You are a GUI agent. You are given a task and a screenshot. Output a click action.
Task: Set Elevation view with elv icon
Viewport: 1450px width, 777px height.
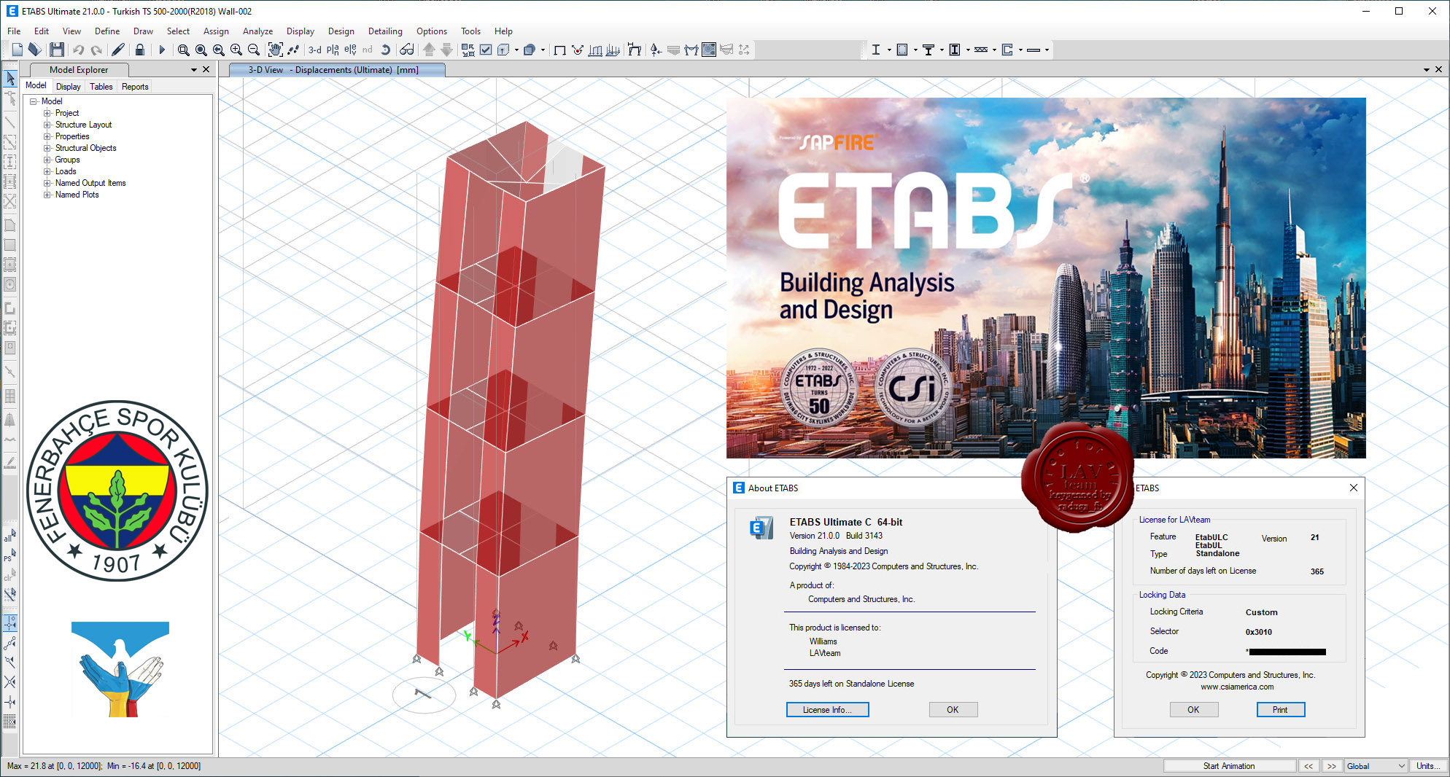pyautogui.click(x=350, y=50)
